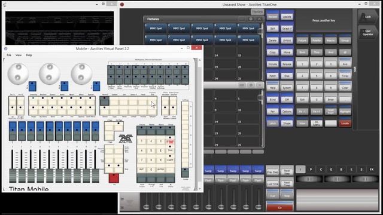
Task: Select the S attribute bank tab
Action: point(361,170)
